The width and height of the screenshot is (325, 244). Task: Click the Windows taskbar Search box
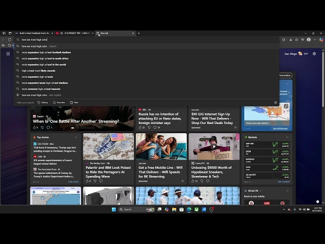137,209
